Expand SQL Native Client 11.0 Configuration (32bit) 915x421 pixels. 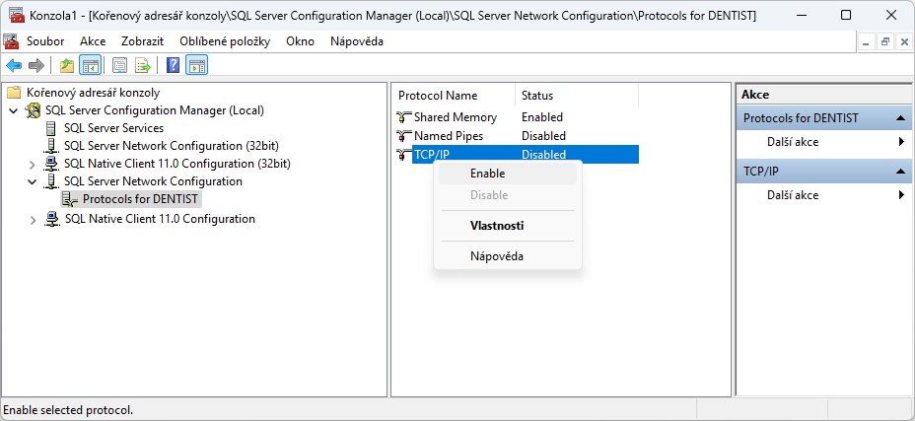[x=33, y=164]
